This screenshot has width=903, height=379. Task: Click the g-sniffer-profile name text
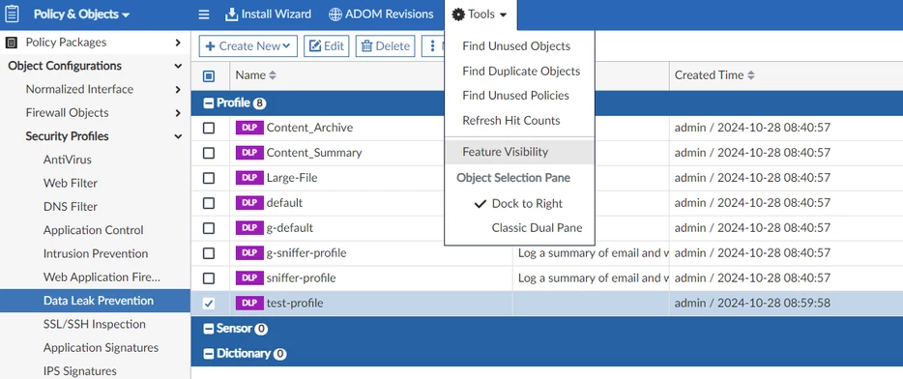tap(306, 253)
